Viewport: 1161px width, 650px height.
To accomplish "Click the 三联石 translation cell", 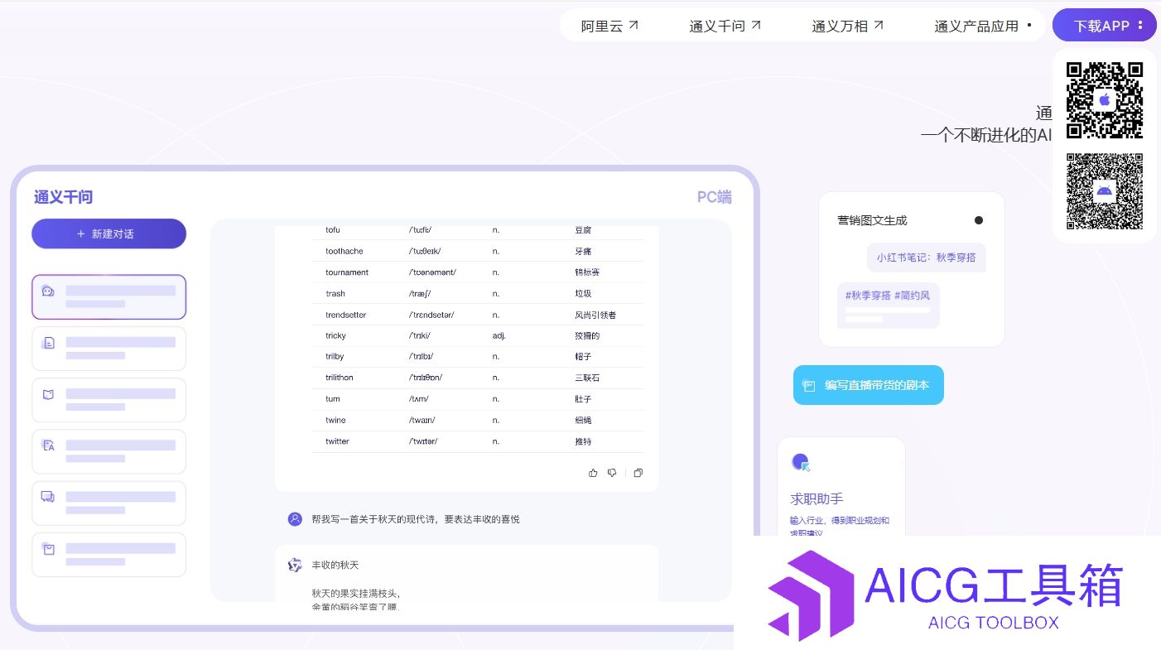I will point(587,377).
